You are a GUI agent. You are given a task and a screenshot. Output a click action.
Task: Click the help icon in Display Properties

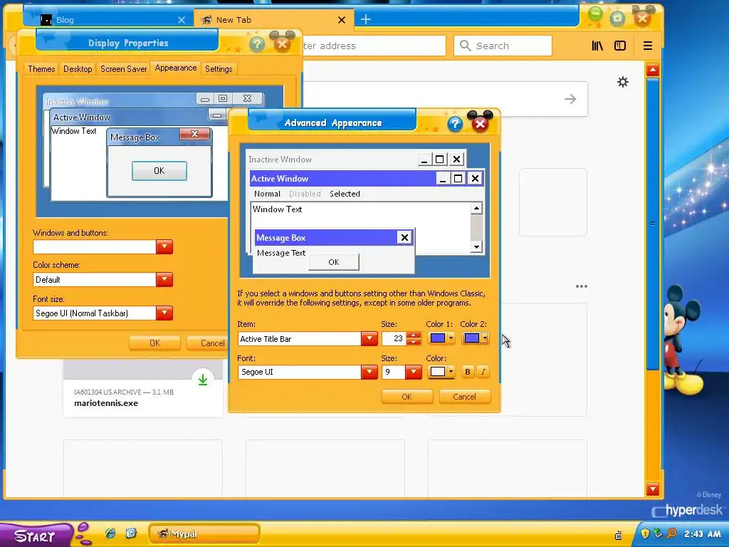pyautogui.click(x=257, y=45)
